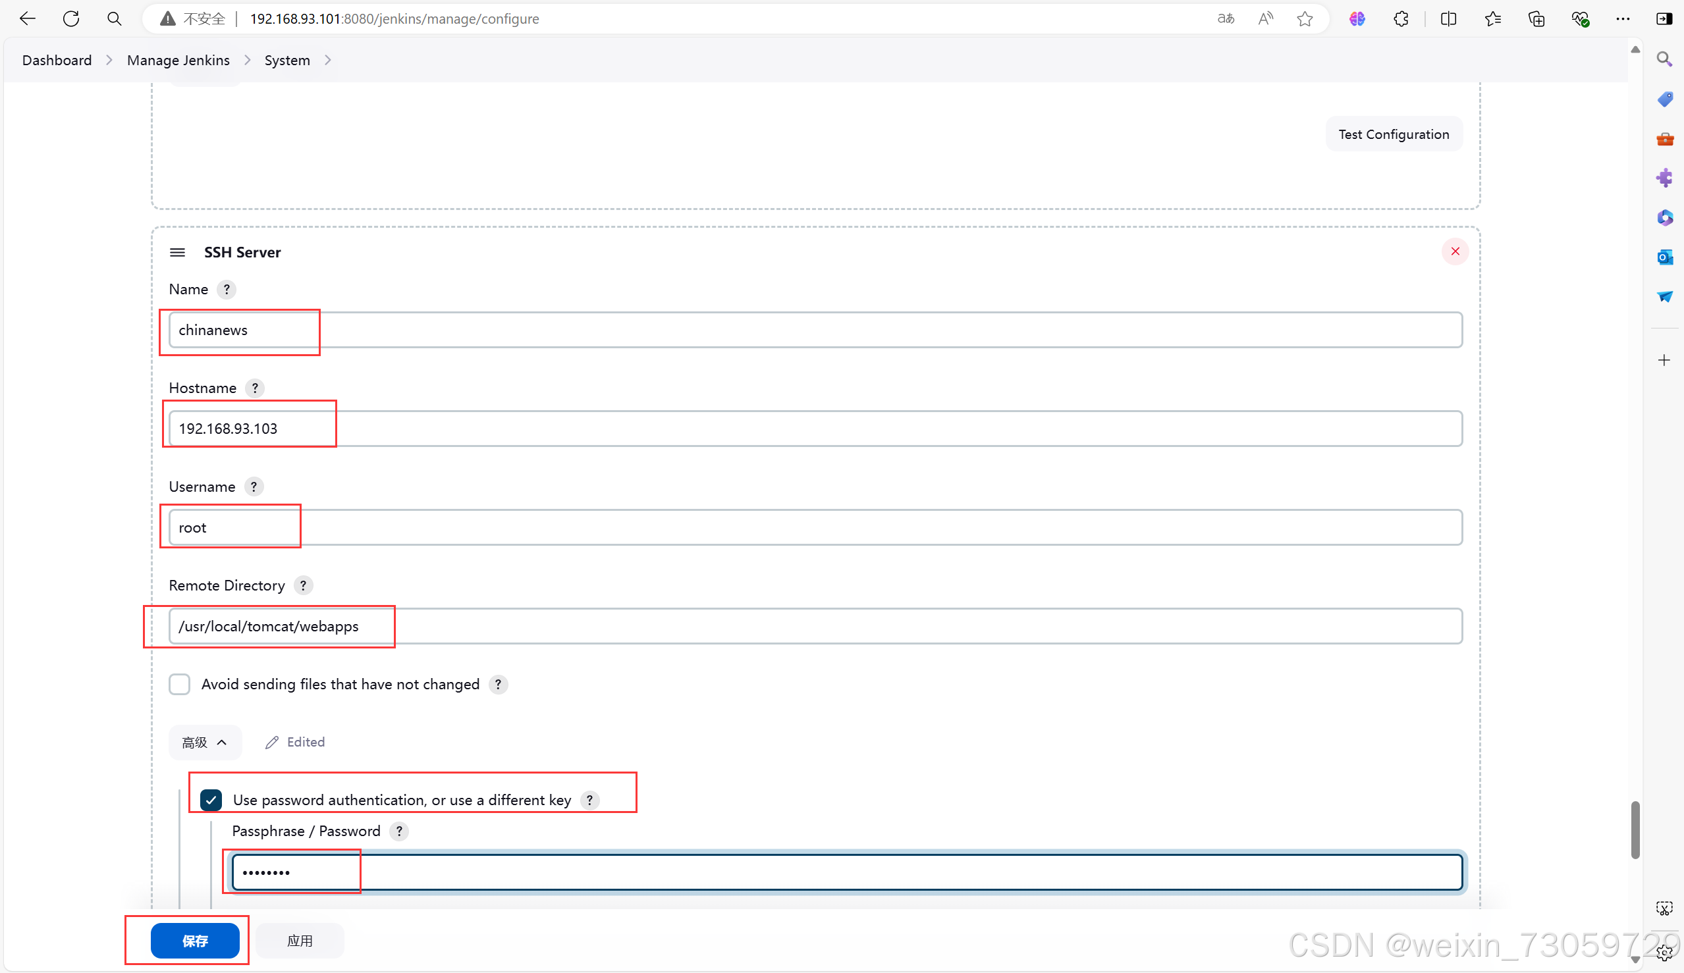Grab the SSH Server drag handle icon
This screenshot has width=1684, height=973.
click(177, 252)
